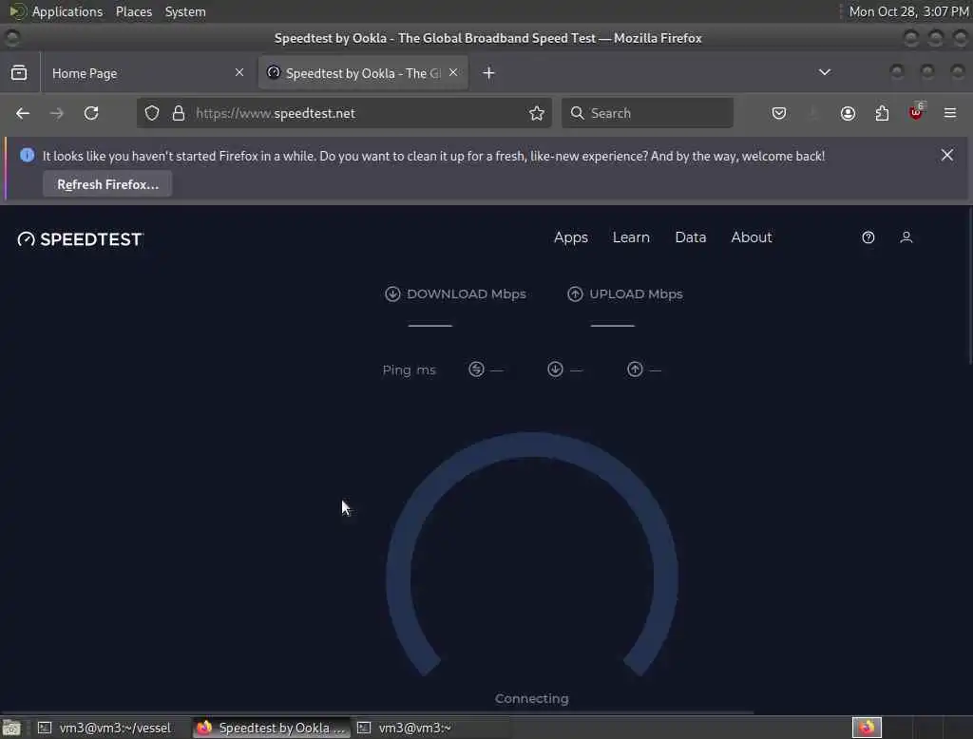Open the Data navigation link
This screenshot has width=973, height=739.
(x=691, y=237)
